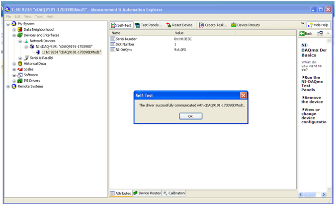
Task: Open the Tools menu
Action: 39,17
